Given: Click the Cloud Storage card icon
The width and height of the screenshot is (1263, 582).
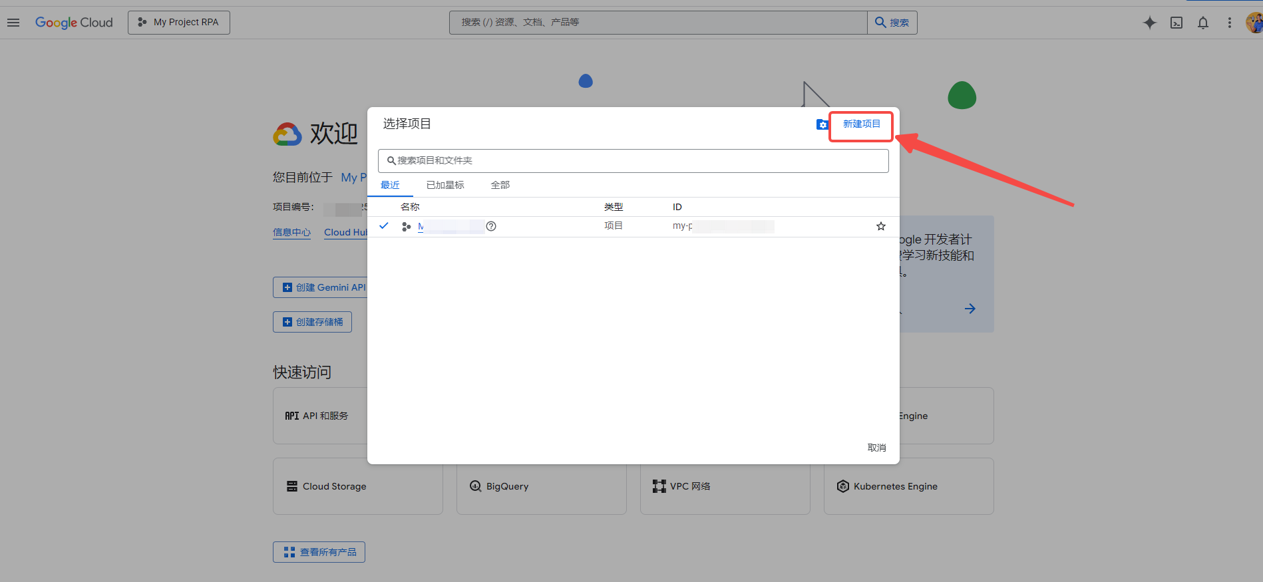Looking at the screenshot, I should coord(292,486).
